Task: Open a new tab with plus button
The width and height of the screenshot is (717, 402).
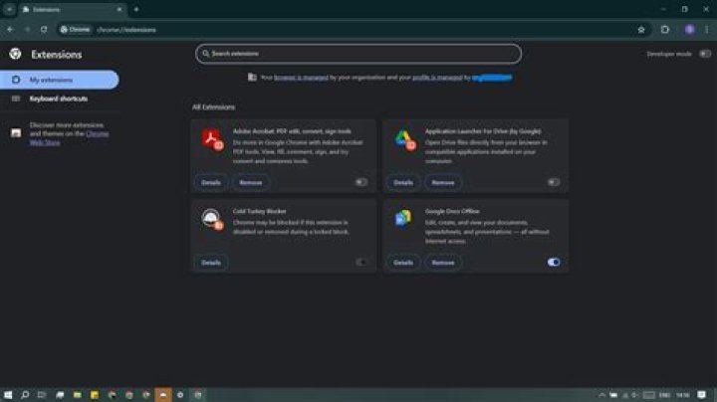Action: [x=136, y=9]
